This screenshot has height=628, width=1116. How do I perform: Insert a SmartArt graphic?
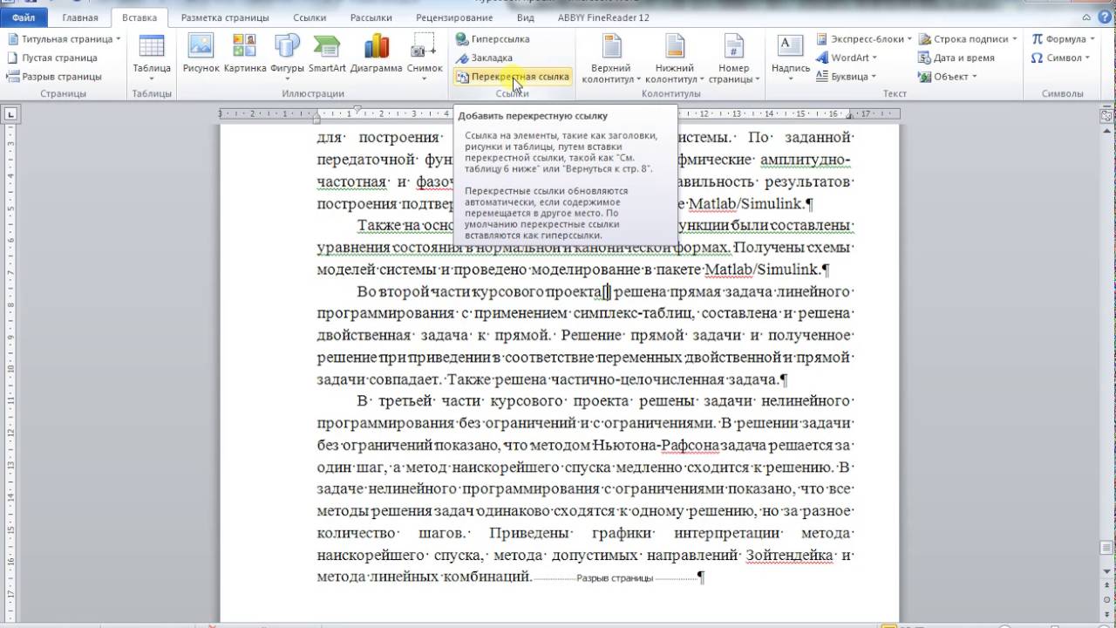(x=327, y=54)
